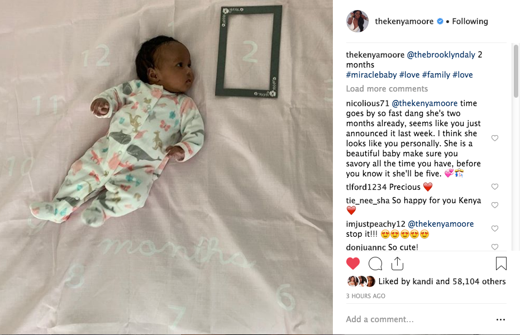Unlike the post with the red heart
520x335 pixels.
(353, 264)
